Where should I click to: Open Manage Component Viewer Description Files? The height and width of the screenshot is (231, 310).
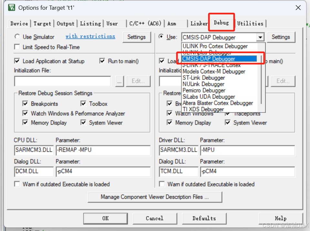[x=155, y=197]
